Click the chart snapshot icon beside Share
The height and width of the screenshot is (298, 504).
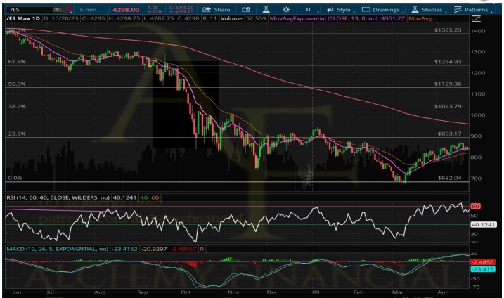click(246, 10)
